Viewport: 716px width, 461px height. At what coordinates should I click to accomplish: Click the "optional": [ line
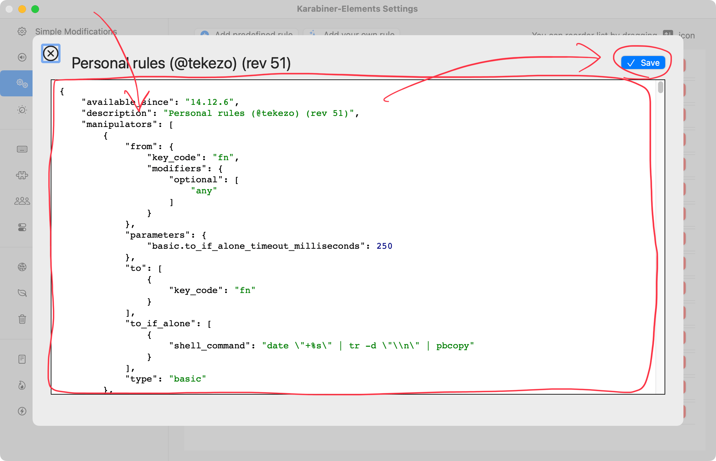[204, 180]
